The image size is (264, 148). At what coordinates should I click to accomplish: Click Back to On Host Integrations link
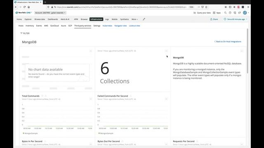coord(228,42)
